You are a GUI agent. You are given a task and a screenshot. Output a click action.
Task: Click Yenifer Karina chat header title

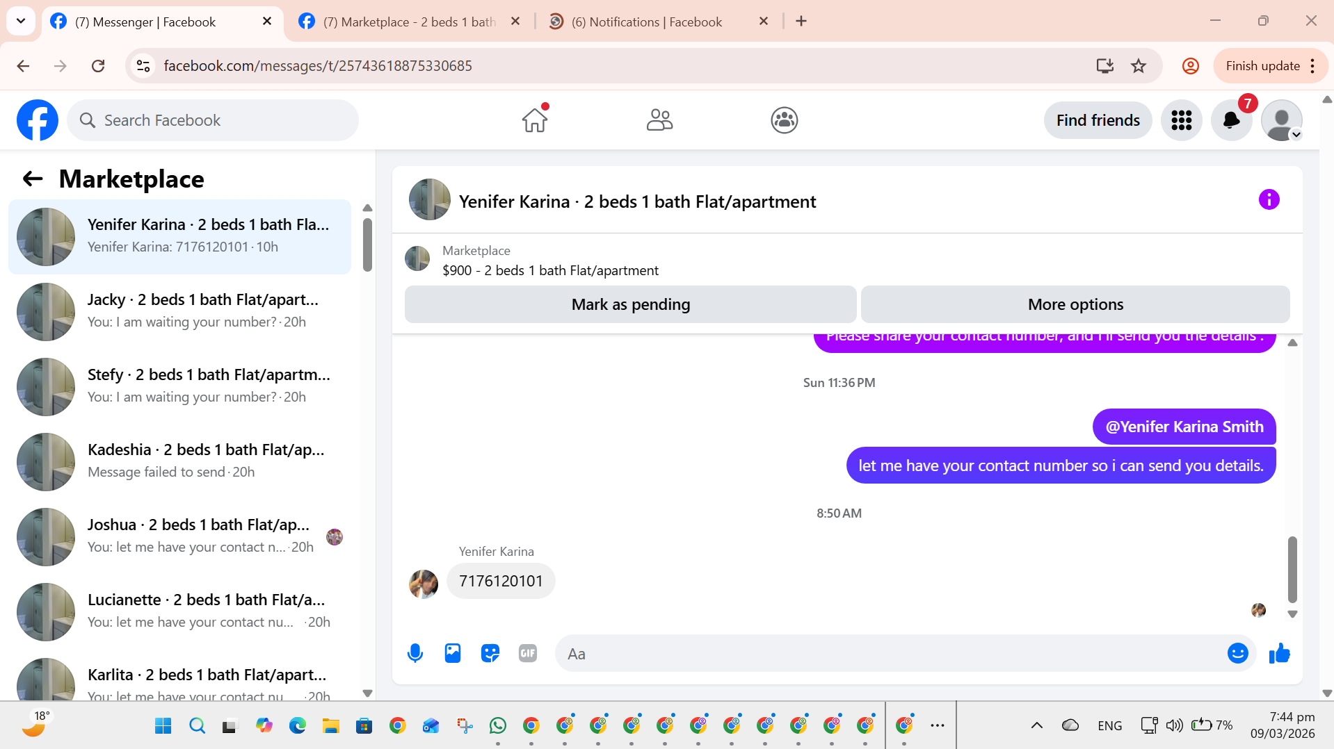point(637,201)
